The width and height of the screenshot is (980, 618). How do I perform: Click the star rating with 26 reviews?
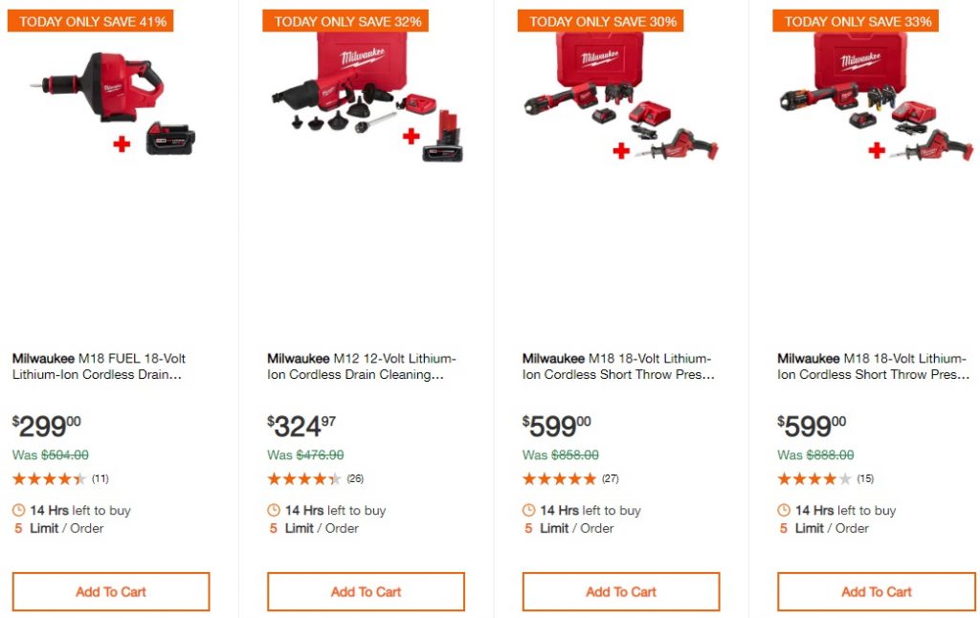303,478
